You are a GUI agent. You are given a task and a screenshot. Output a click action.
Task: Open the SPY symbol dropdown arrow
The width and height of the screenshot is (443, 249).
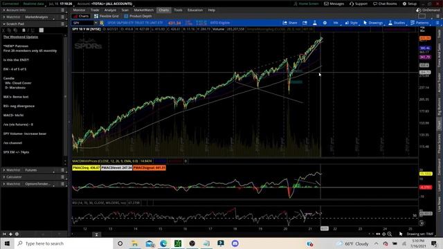point(96,23)
